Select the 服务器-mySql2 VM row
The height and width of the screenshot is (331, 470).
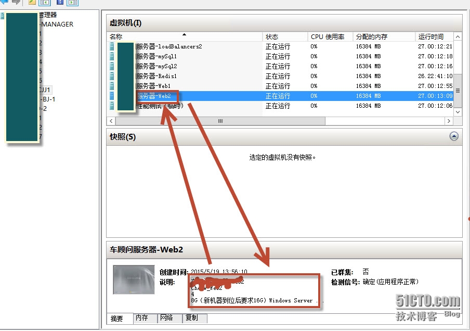280,66
